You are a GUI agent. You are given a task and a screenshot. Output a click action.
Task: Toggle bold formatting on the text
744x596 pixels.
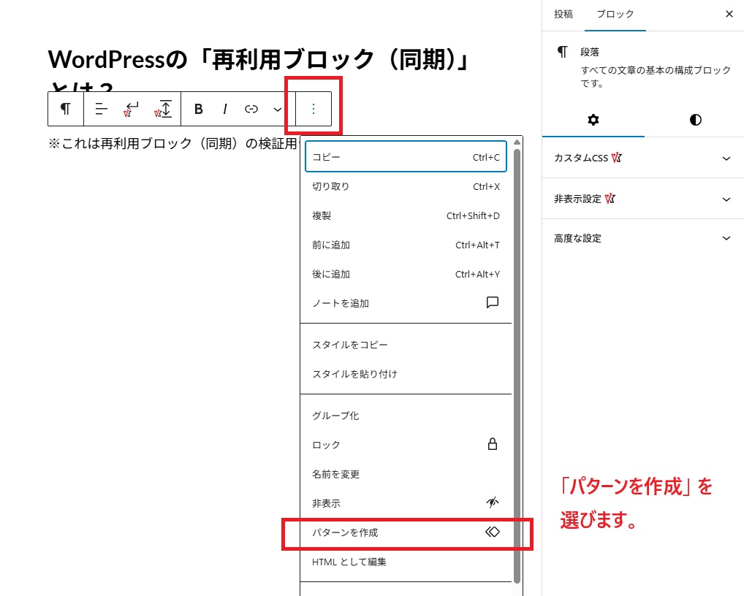click(x=197, y=109)
